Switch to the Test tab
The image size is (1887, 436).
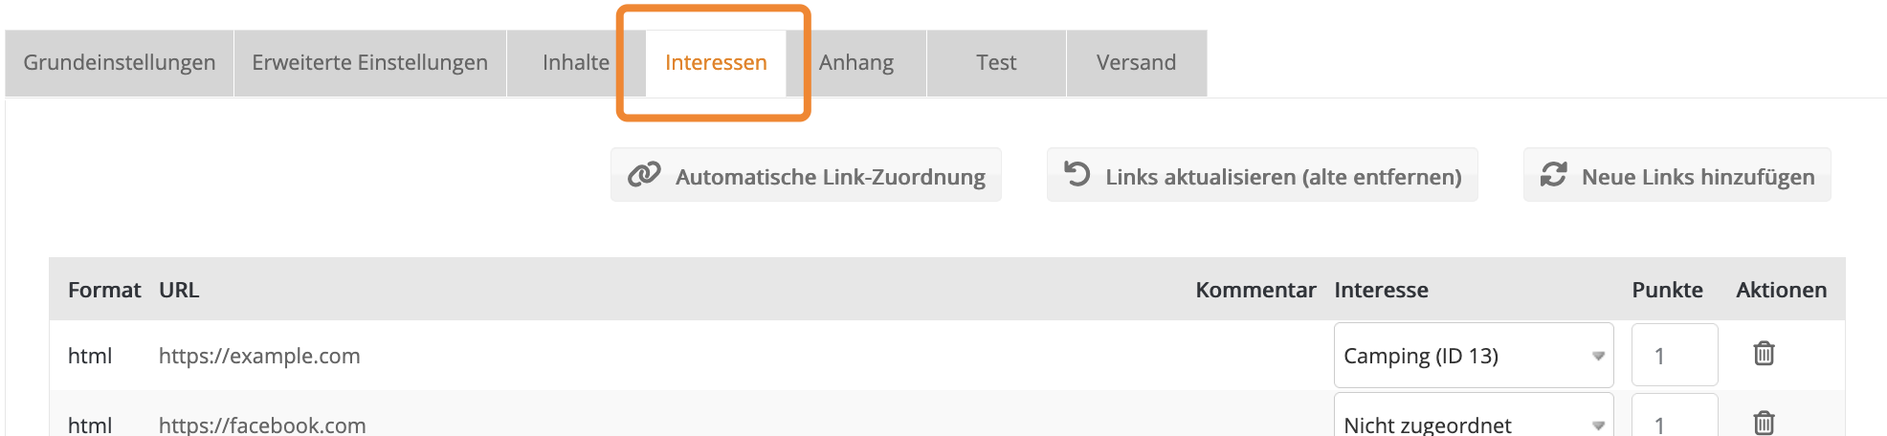996,63
